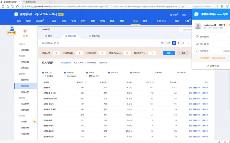Toggle the 点击率 checkbox
The height and width of the screenshot is (143, 230).
[x=87, y=72]
